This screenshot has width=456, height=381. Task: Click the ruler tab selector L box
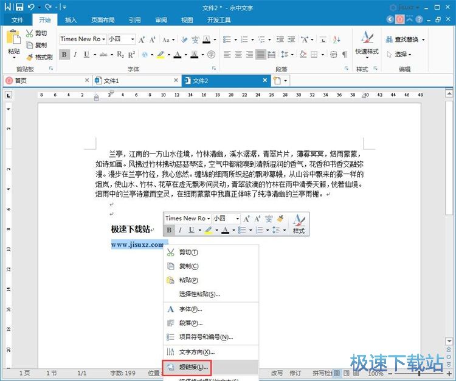[9, 95]
